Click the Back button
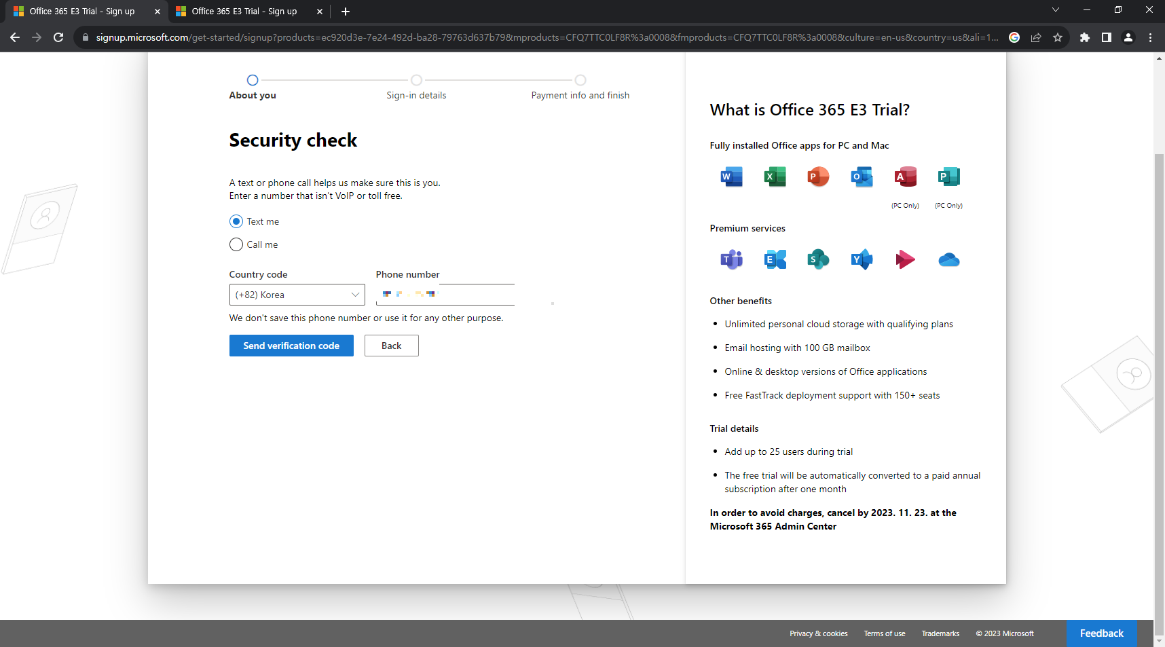Image resolution: width=1165 pixels, height=647 pixels. (391, 346)
